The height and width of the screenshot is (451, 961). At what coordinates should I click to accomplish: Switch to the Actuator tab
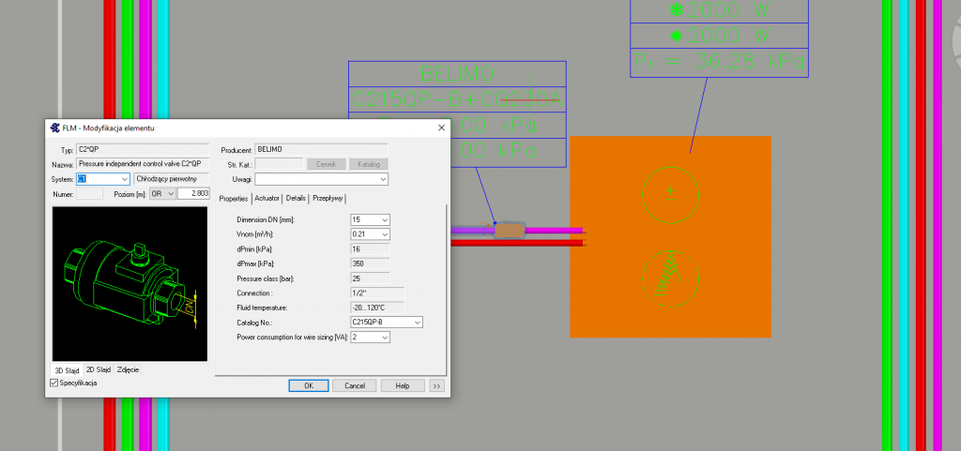[x=267, y=199]
